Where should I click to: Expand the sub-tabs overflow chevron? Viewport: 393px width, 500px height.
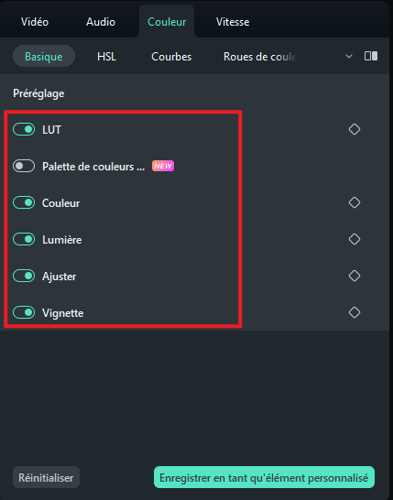tap(349, 57)
